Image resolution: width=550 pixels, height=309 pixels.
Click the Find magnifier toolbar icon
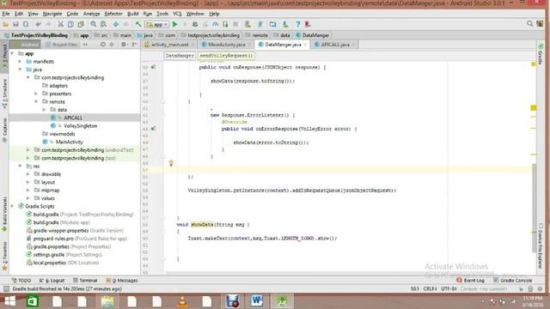click(94, 24)
